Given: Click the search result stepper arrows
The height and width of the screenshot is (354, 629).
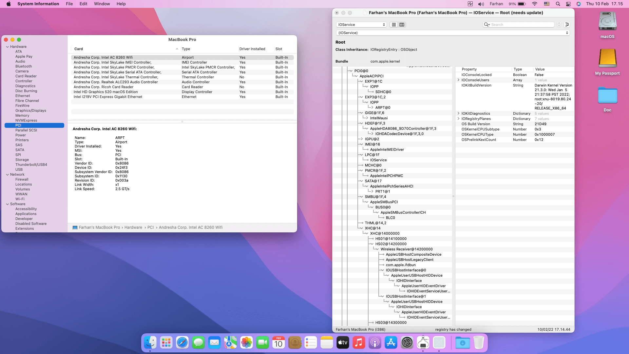Looking at the screenshot, I should 559,25.
